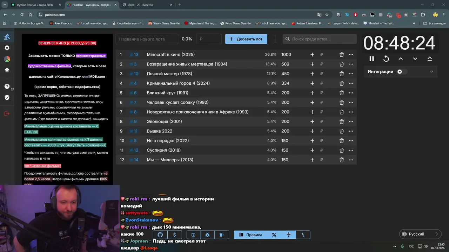Add amount to Эволюция (2001) lot
Image resolution: width=449 pixels, height=252 pixels.
[x=312, y=121]
